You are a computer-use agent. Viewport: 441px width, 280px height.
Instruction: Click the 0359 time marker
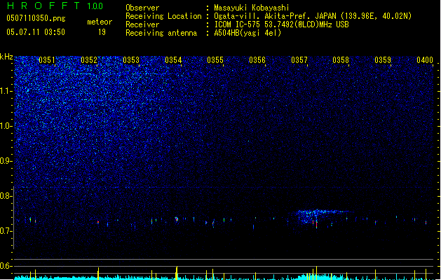[x=383, y=60]
